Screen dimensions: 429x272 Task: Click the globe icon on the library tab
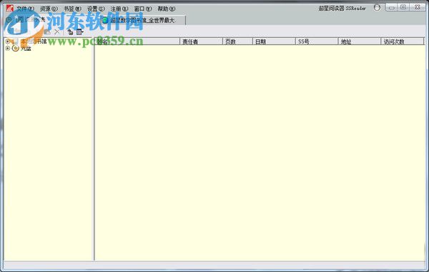tap(105, 20)
